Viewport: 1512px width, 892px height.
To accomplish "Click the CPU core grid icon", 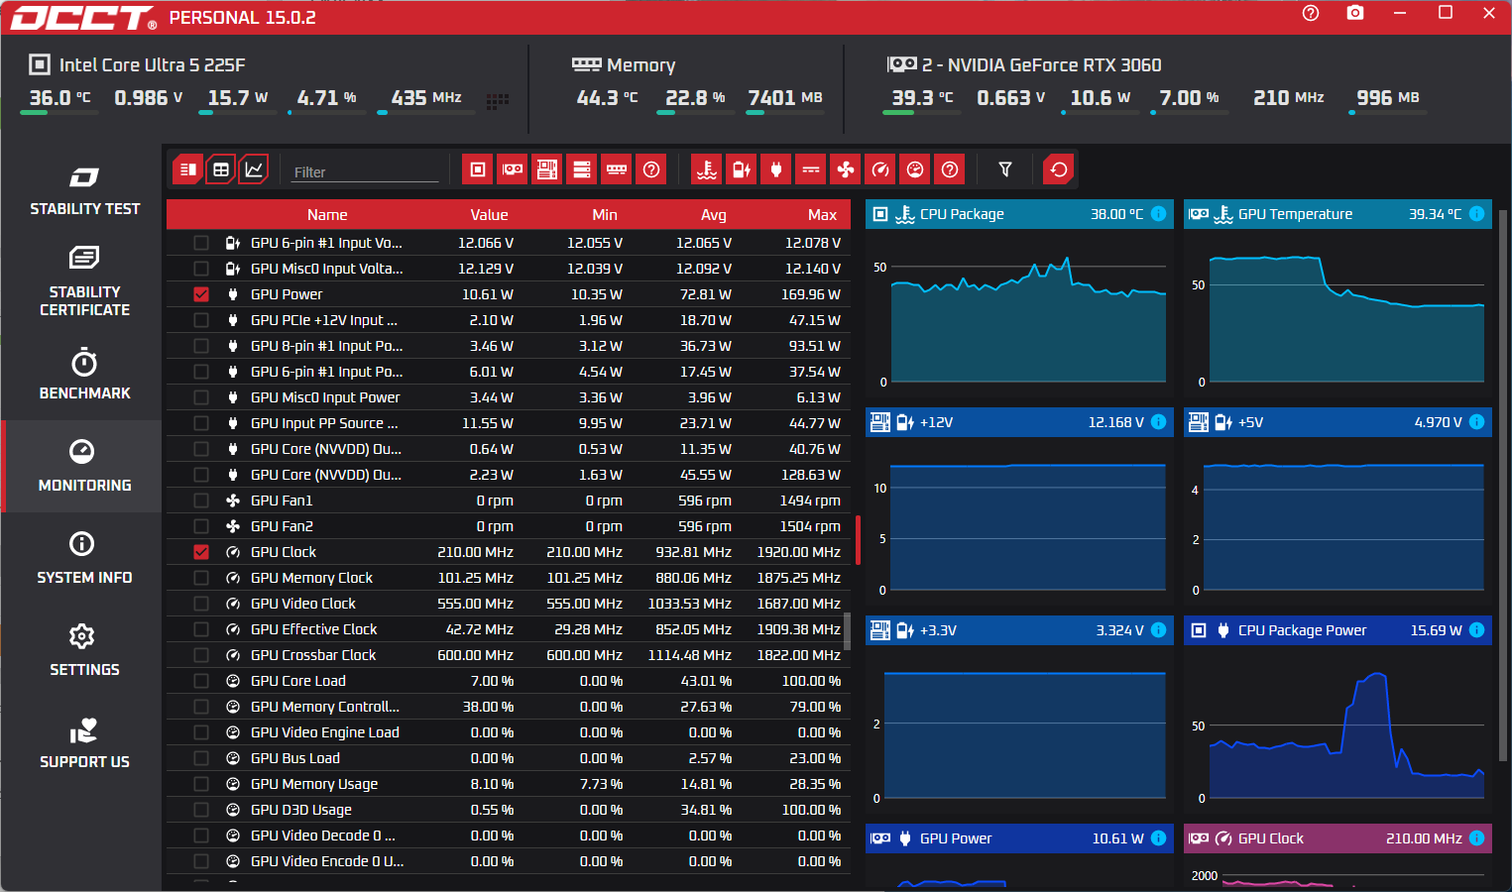I will 498,100.
